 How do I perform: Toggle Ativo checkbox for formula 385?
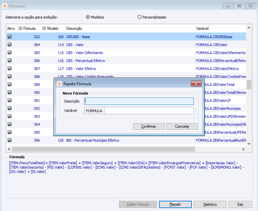click(10, 52)
